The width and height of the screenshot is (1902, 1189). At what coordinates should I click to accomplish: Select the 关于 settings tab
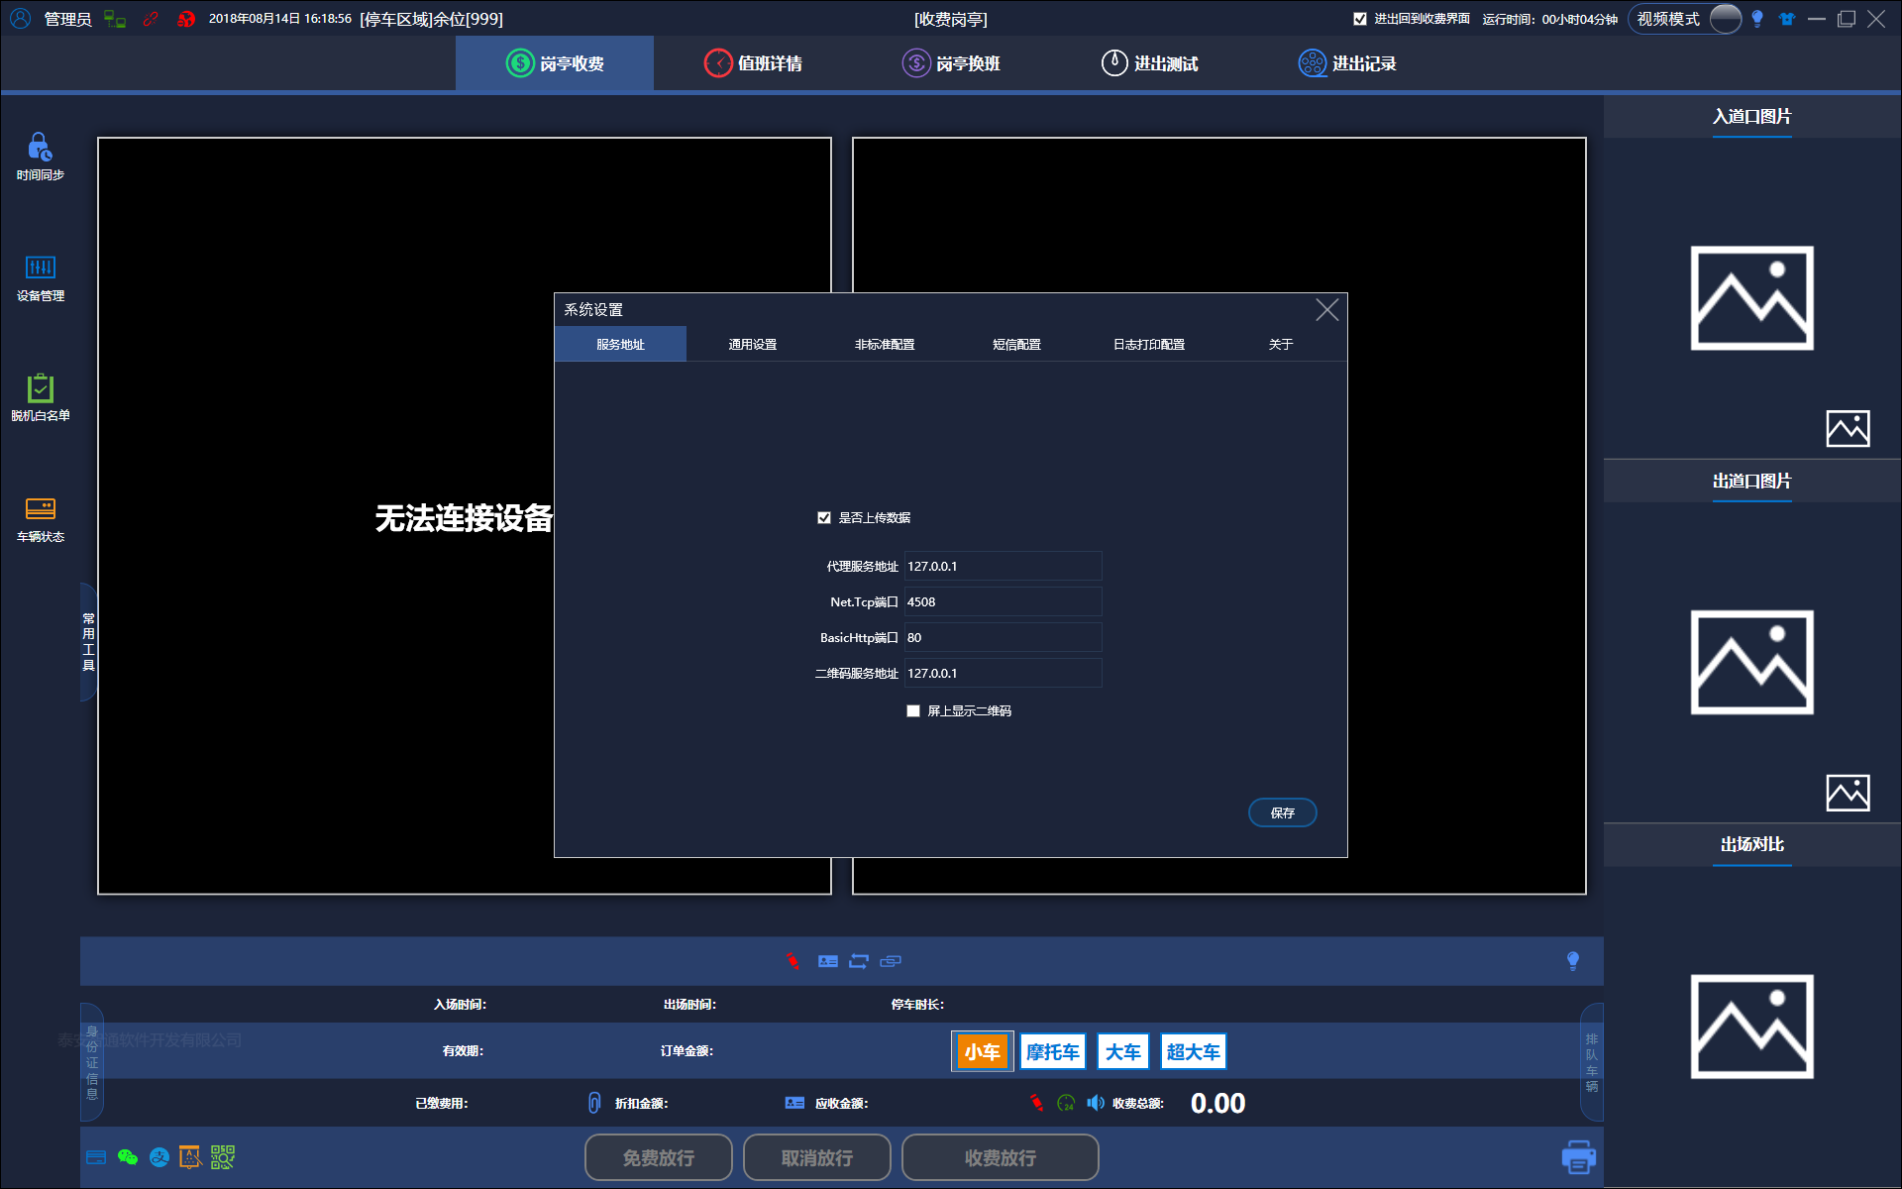click(x=1281, y=344)
